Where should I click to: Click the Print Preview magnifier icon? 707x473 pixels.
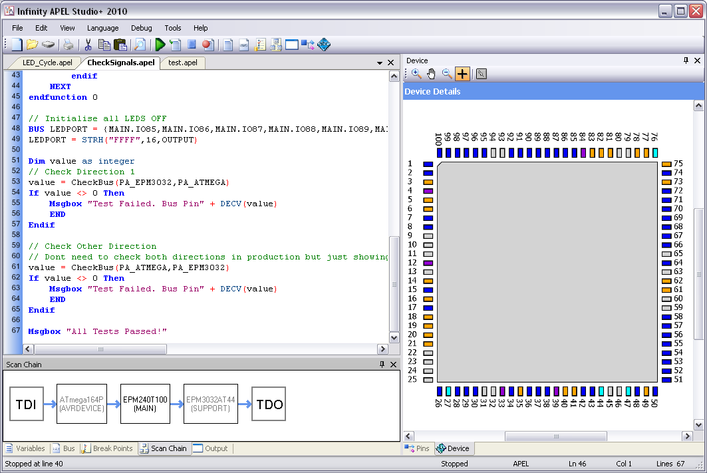pos(140,45)
